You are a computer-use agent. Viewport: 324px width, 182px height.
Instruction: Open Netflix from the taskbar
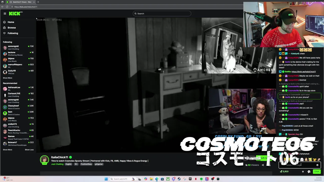click(x=196, y=179)
